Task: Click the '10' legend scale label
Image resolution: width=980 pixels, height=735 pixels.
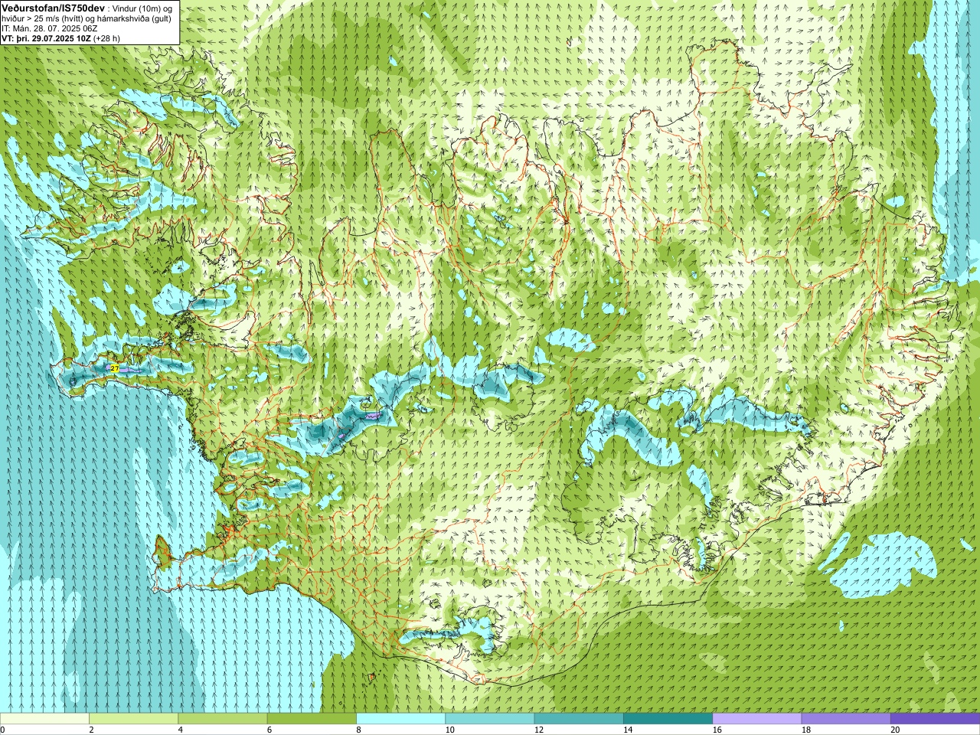Action: pyautogui.click(x=449, y=730)
